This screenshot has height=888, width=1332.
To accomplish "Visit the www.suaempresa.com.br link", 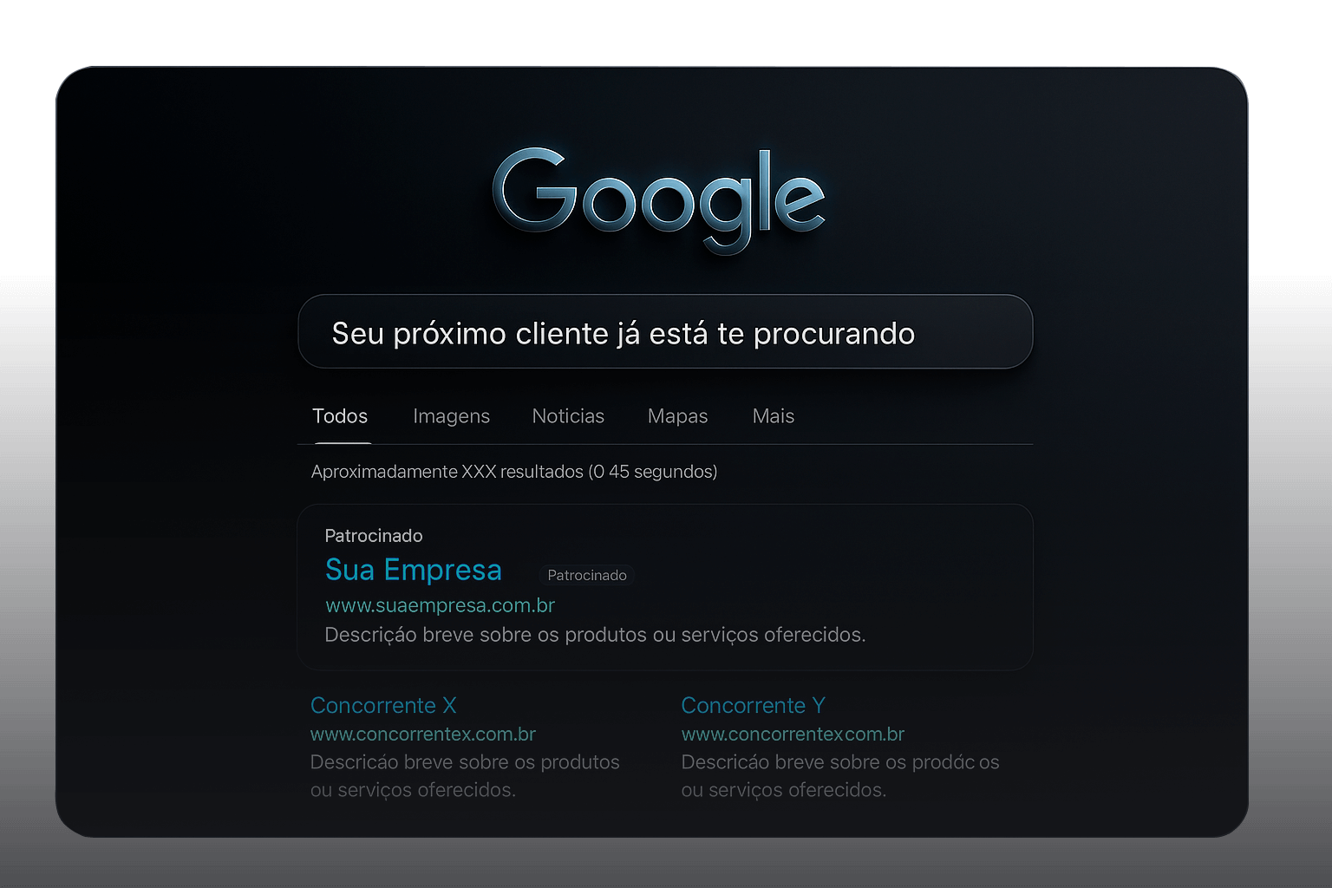I will [440, 605].
